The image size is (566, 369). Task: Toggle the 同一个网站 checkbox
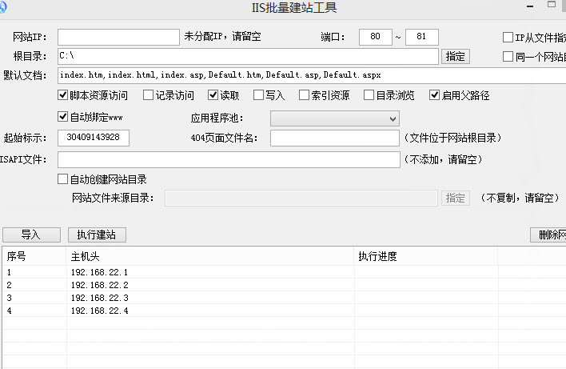[x=508, y=56]
